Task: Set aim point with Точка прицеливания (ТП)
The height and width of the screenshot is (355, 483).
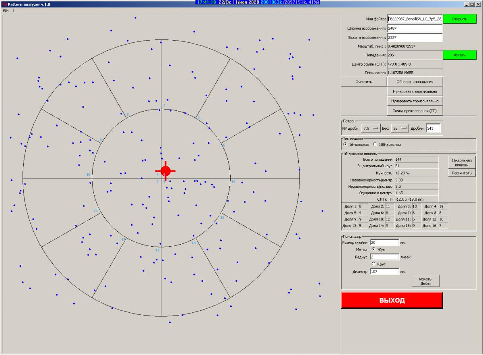Action: coord(415,111)
